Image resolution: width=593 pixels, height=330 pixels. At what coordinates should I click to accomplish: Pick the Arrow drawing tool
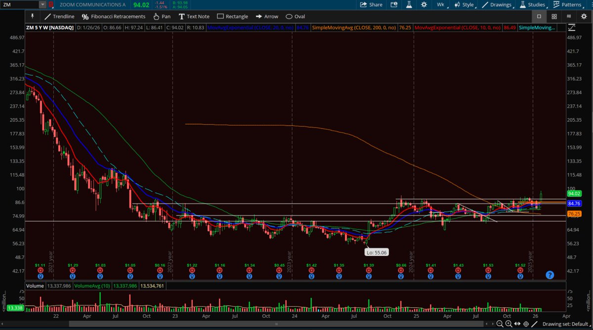[267, 16]
